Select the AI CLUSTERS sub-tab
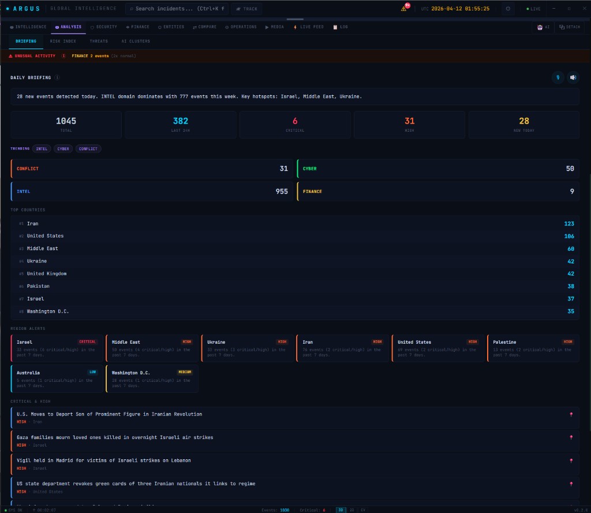The width and height of the screenshot is (591, 513). tap(136, 42)
